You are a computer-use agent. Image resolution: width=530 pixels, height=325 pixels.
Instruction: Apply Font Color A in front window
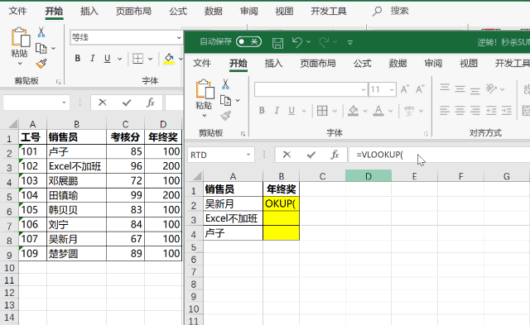[x=378, y=111]
